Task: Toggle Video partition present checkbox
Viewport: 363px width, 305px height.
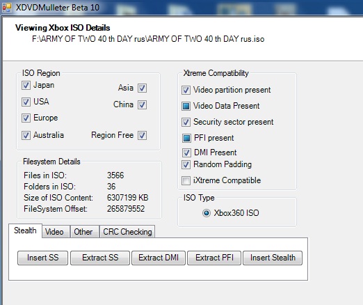Action: pyautogui.click(x=186, y=90)
